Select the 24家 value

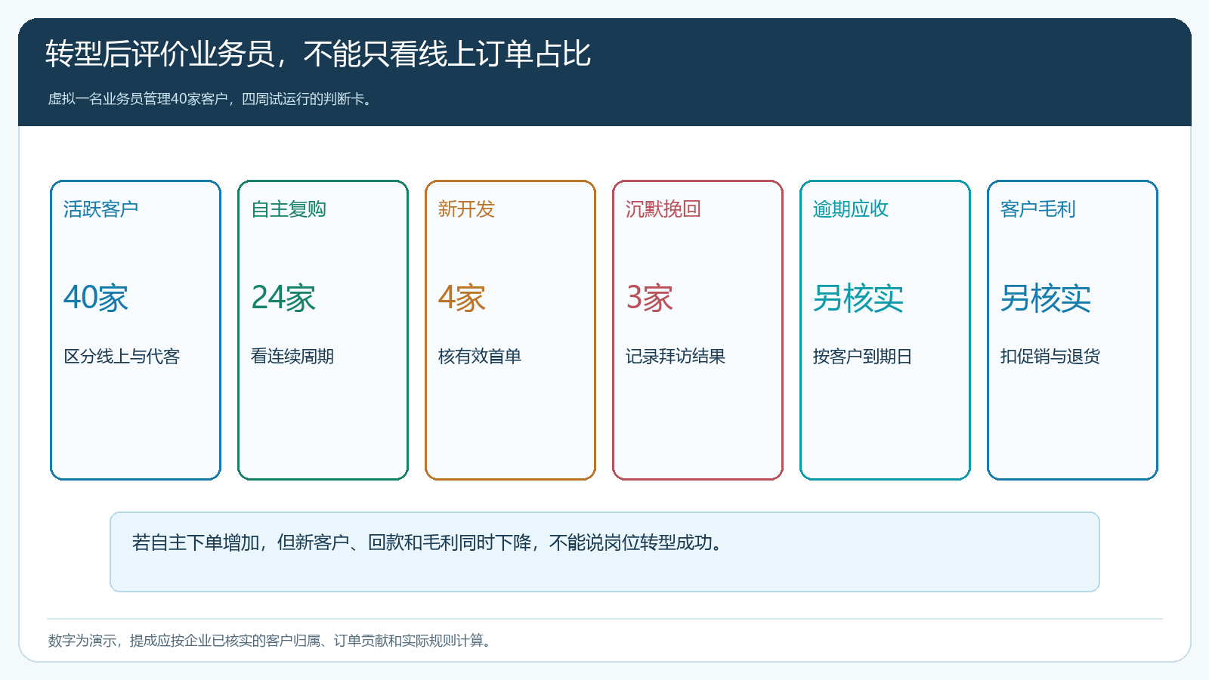pyautogui.click(x=283, y=298)
